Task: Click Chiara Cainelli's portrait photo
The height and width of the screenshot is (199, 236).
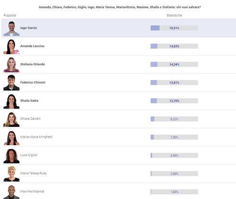Action: (11, 119)
